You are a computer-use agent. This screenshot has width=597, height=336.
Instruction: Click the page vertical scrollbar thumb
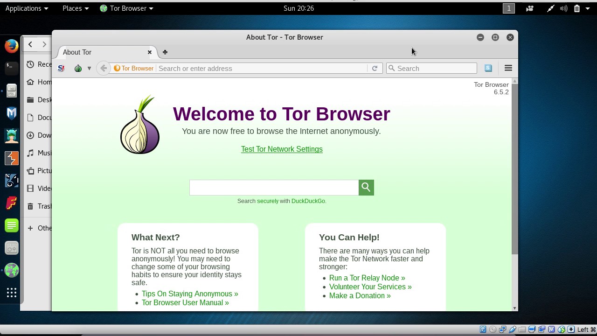click(x=514, y=169)
